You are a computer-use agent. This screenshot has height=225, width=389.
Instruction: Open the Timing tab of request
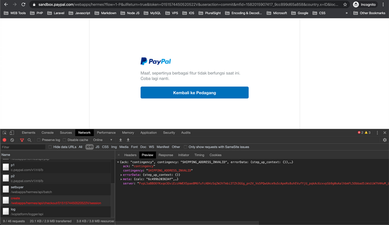tap(199, 155)
